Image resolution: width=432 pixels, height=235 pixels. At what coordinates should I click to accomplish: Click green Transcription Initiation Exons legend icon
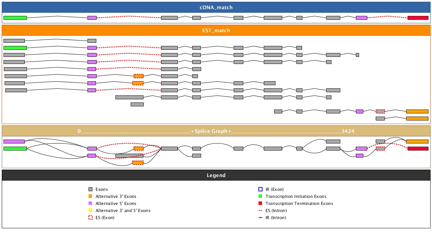(260, 196)
